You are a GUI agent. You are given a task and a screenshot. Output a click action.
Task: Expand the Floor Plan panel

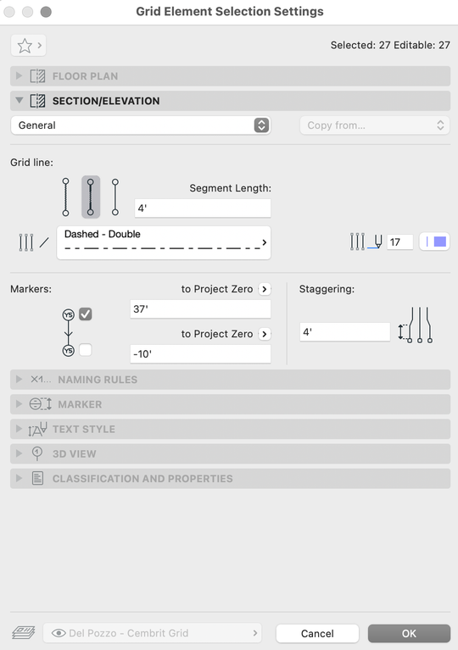pos(230,76)
